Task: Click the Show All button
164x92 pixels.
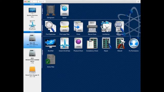Action: click(x=42, y=2)
